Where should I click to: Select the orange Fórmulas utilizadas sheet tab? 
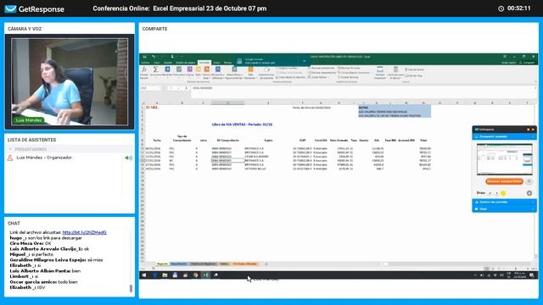[245, 263]
